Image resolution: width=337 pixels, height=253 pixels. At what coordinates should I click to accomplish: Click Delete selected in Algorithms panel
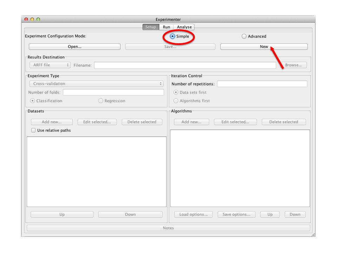(x=284, y=122)
